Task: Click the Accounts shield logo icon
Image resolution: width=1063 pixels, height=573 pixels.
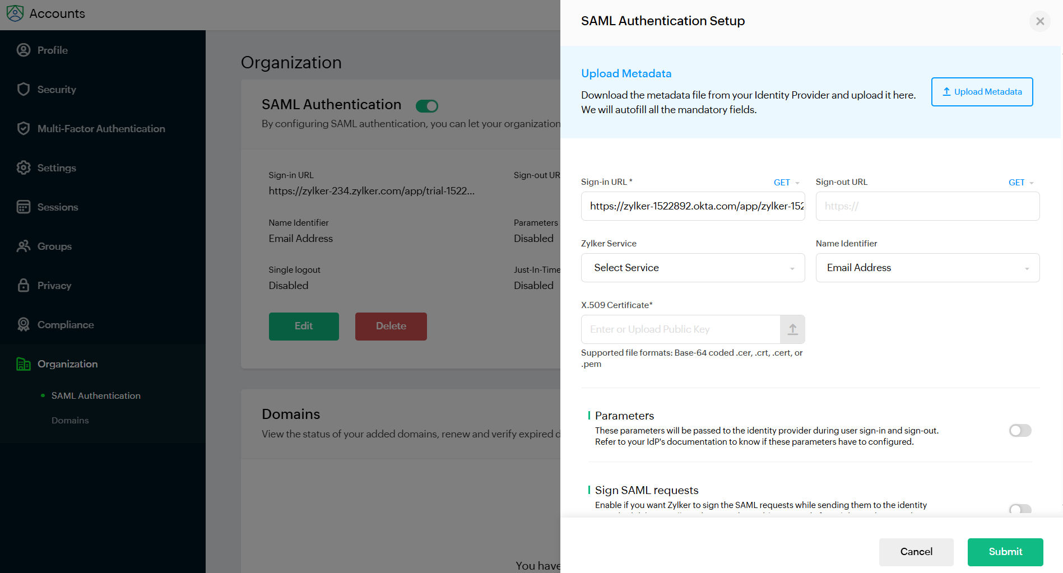Action: [x=15, y=13]
